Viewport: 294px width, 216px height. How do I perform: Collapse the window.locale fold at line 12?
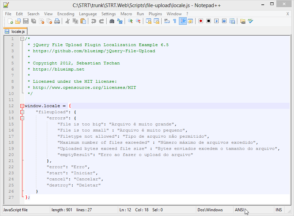pyautogui.click(x=22, y=106)
